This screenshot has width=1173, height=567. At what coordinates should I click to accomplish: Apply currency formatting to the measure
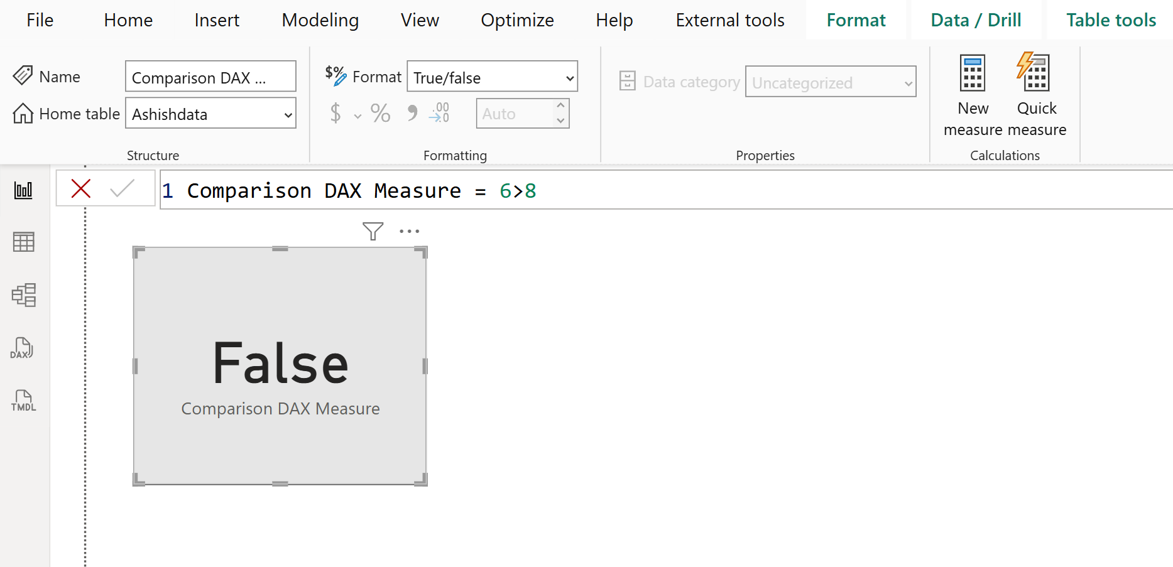(x=337, y=113)
